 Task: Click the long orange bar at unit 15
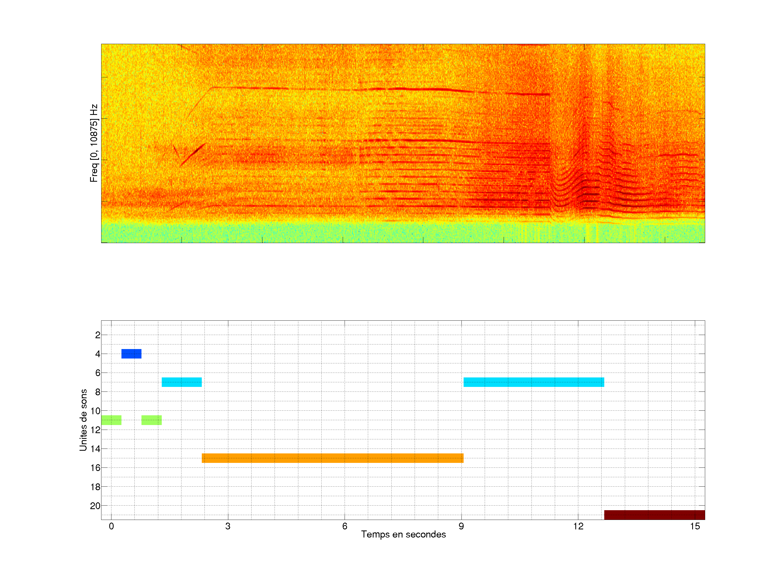coord(332,458)
